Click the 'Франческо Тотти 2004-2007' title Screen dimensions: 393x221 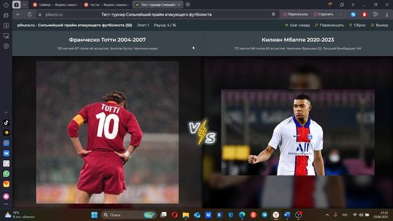click(107, 39)
